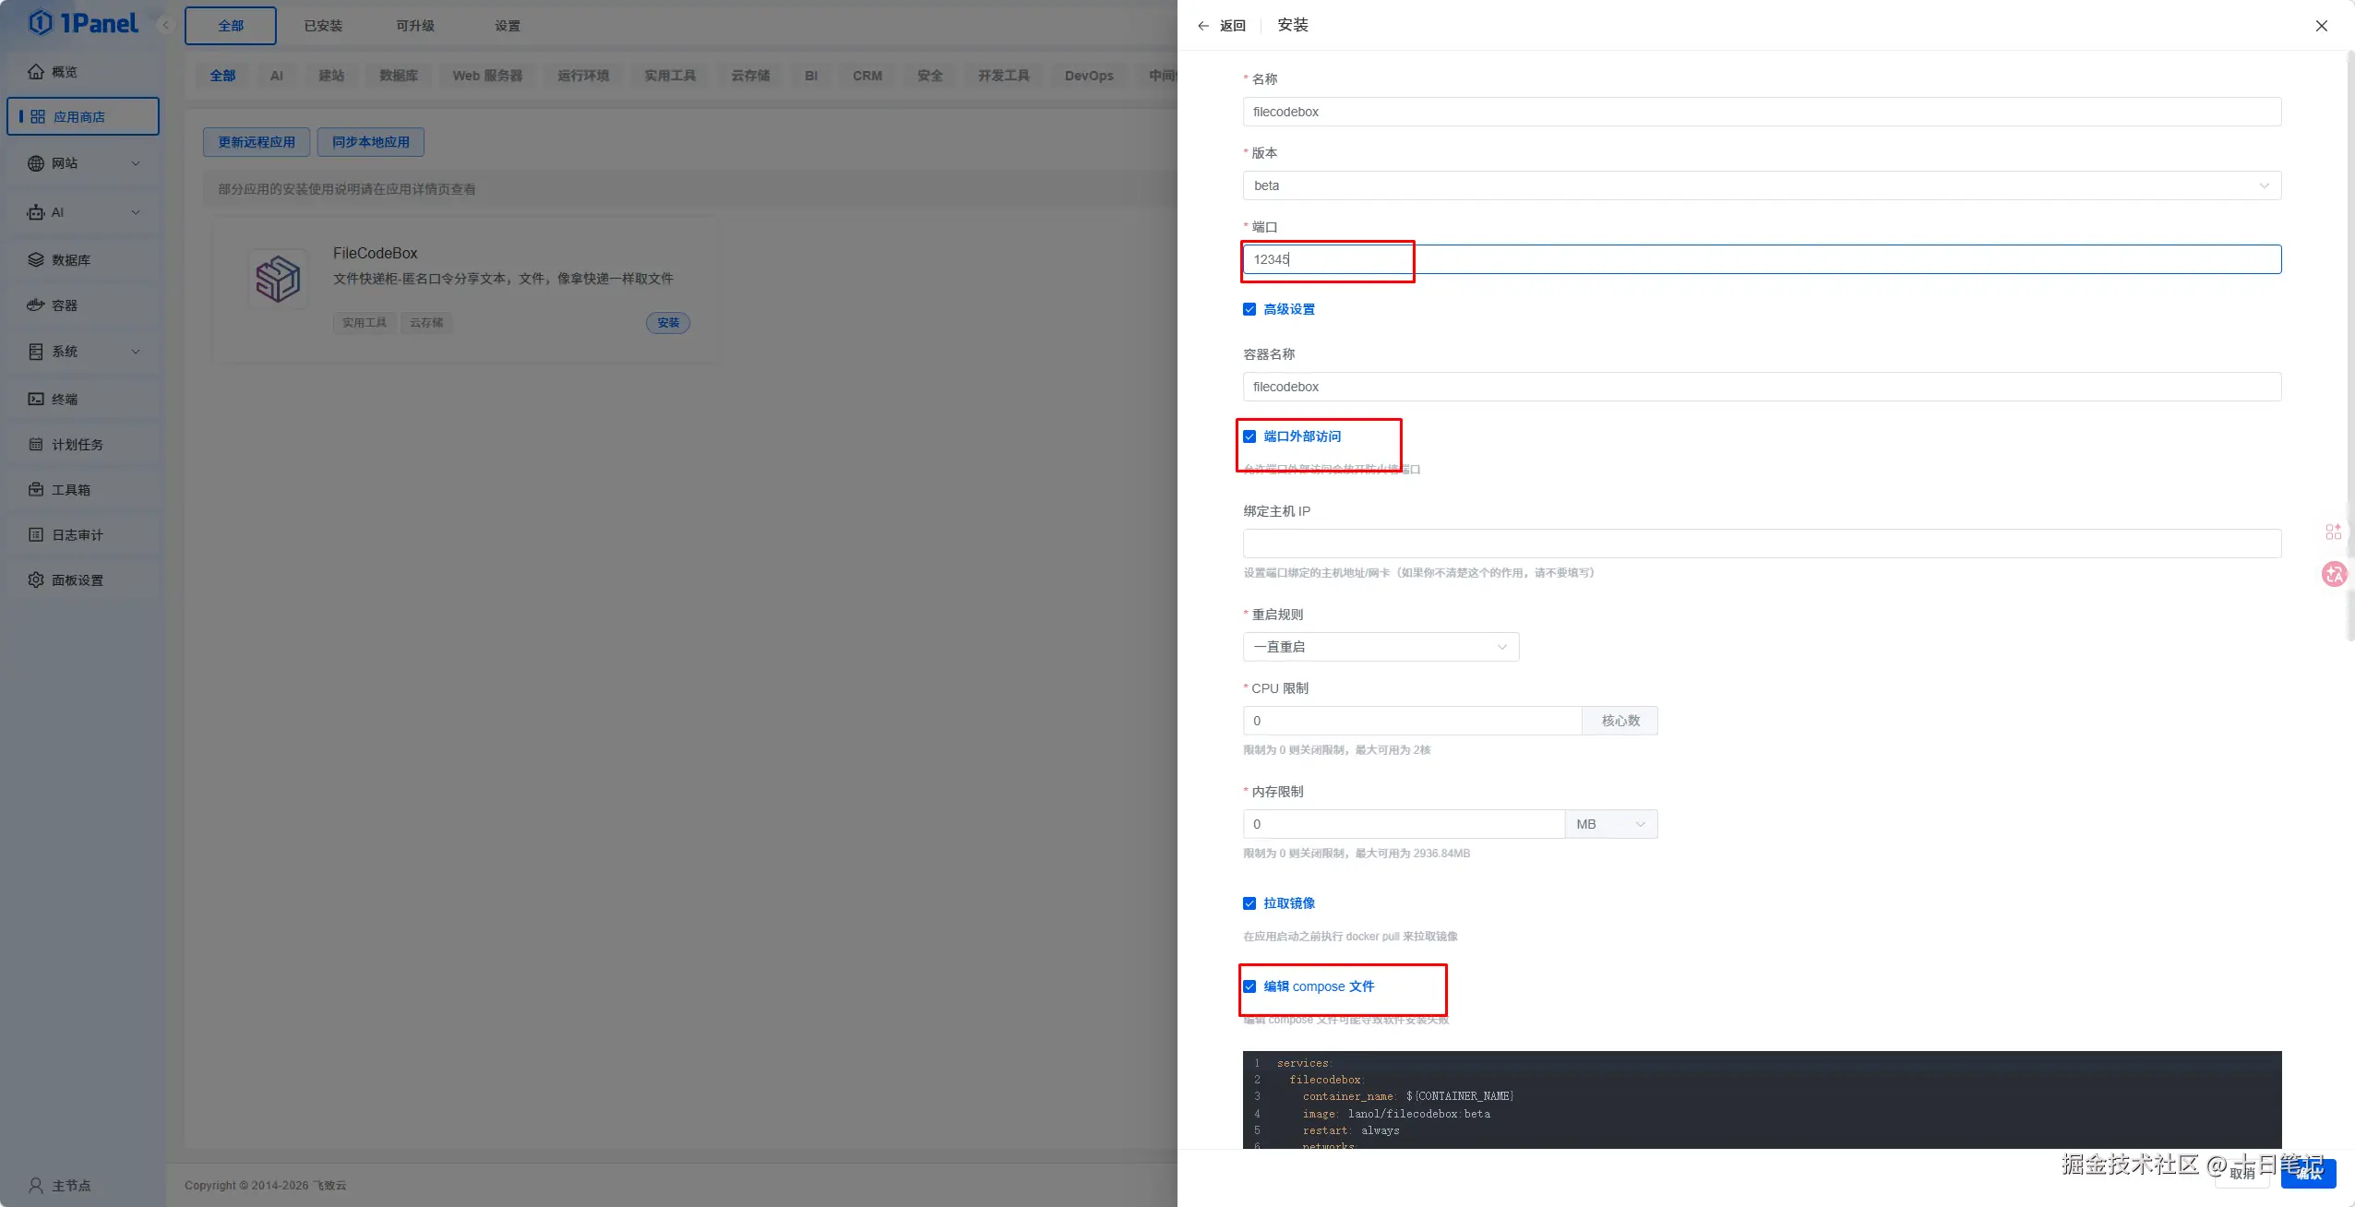Screen dimensions: 2355x1207
Task: Disable the 拉取镜像 checkbox
Action: coord(1249,903)
